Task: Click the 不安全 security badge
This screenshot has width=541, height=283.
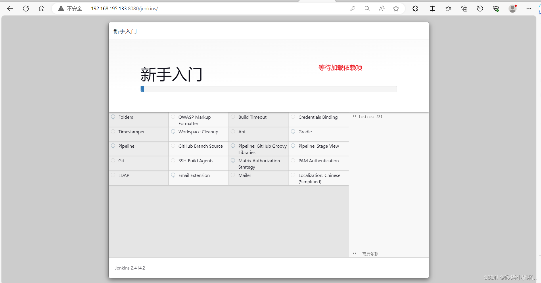Action: click(x=70, y=9)
